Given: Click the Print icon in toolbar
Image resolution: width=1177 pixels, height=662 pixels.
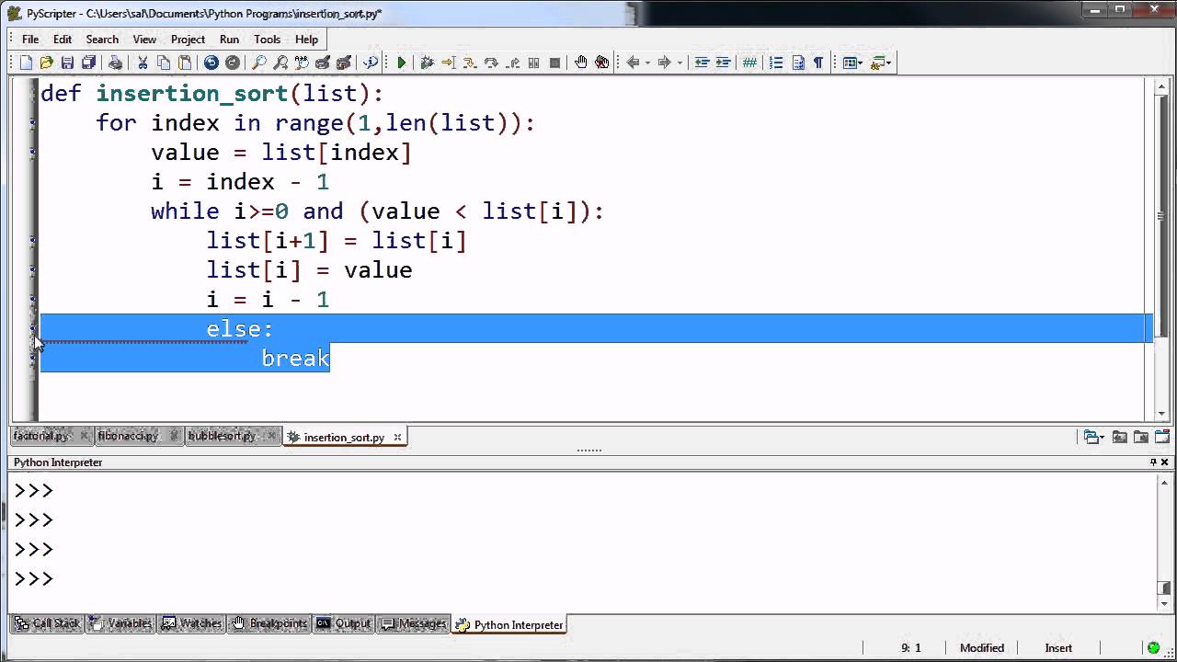Looking at the screenshot, I should click(115, 63).
